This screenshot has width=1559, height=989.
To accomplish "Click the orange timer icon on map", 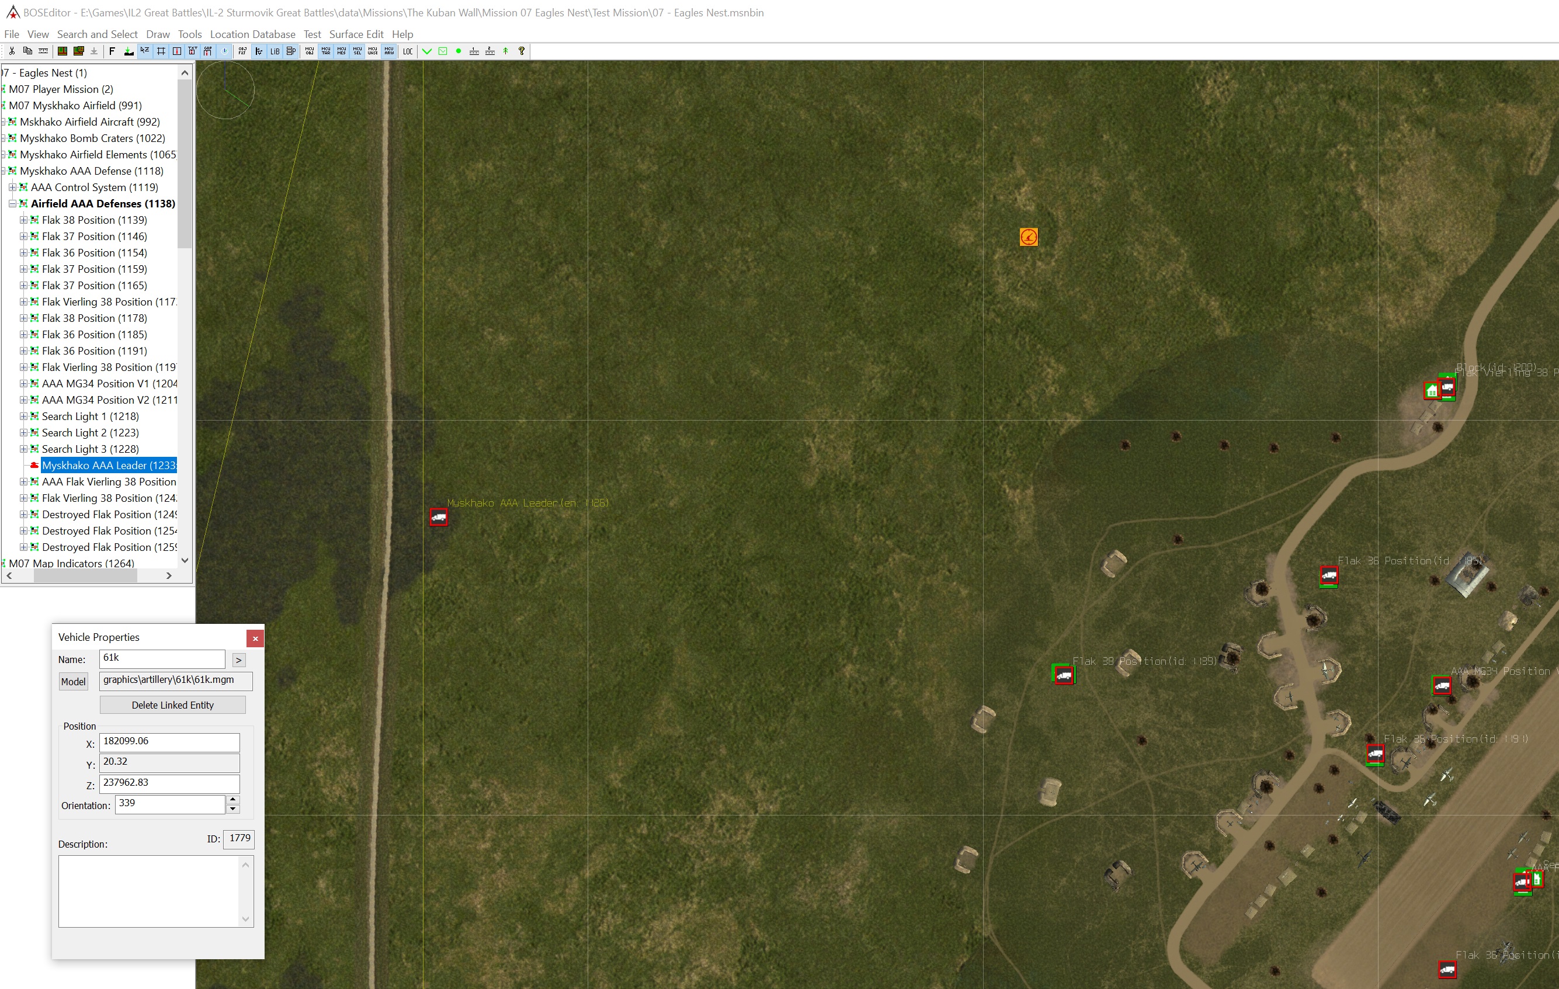I will 1028,237.
